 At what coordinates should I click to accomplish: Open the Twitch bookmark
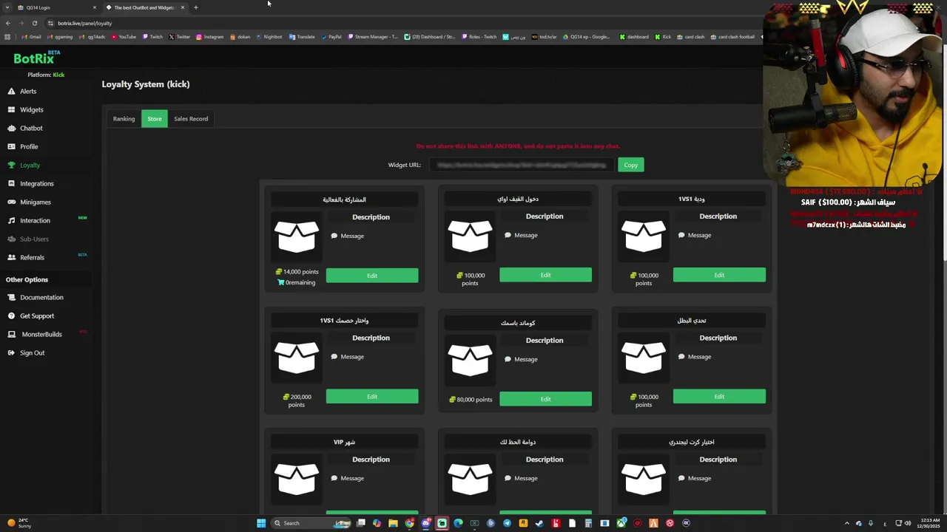pos(153,37)
